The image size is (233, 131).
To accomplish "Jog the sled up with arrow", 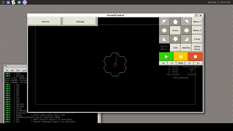I will click(175, 22).
